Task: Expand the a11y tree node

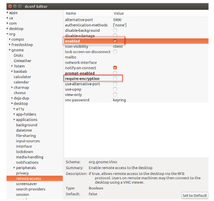Action: pyautogui.click(x=14, y=109)
